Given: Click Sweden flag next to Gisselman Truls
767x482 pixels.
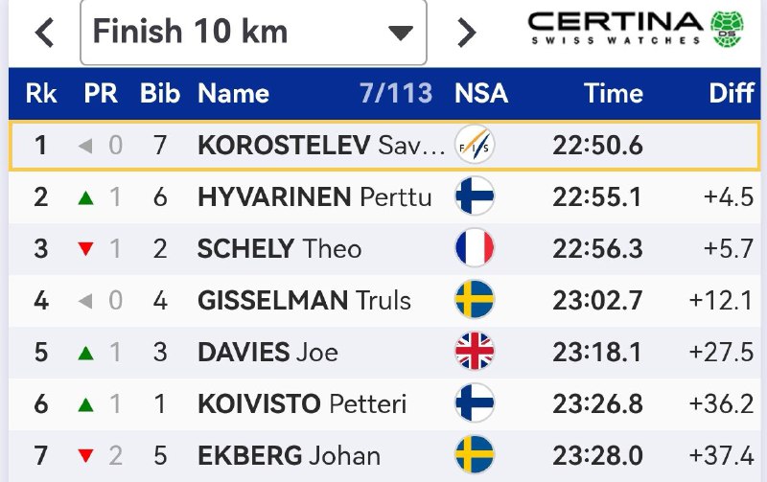Looking at the screenshot, I should point(475,299).
